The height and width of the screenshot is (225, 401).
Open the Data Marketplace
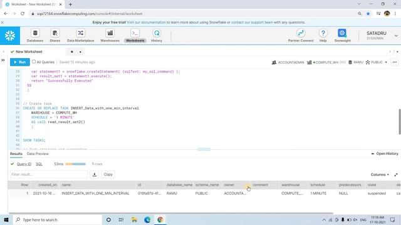click(81, 36)
